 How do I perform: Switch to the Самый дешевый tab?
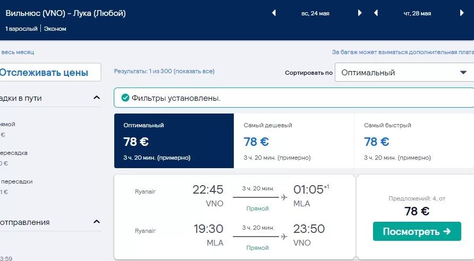click(293, 141)
